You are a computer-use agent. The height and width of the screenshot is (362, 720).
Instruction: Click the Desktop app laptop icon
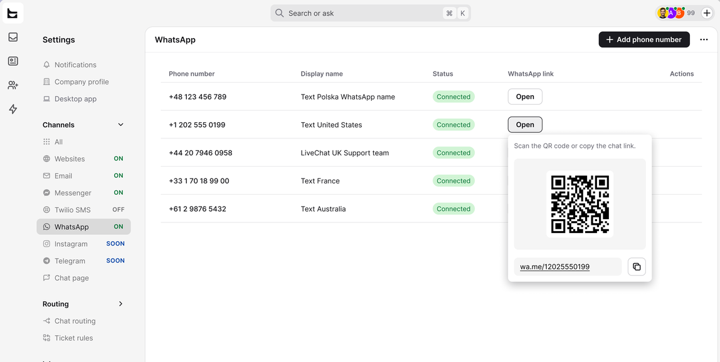pyautogui.click(x=46, y=99)
